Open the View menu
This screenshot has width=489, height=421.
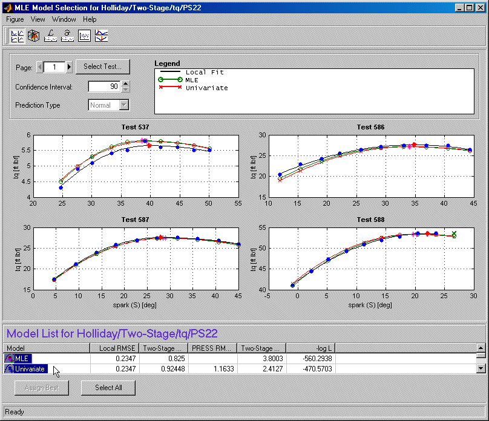pos(38,19)
